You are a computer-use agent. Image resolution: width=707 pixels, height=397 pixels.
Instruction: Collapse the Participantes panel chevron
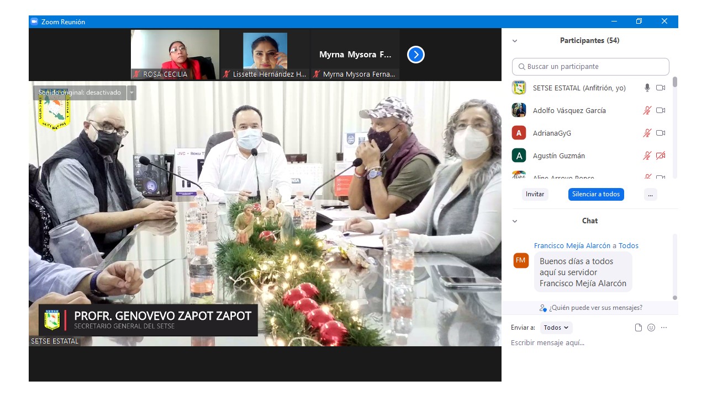[515, 41]
